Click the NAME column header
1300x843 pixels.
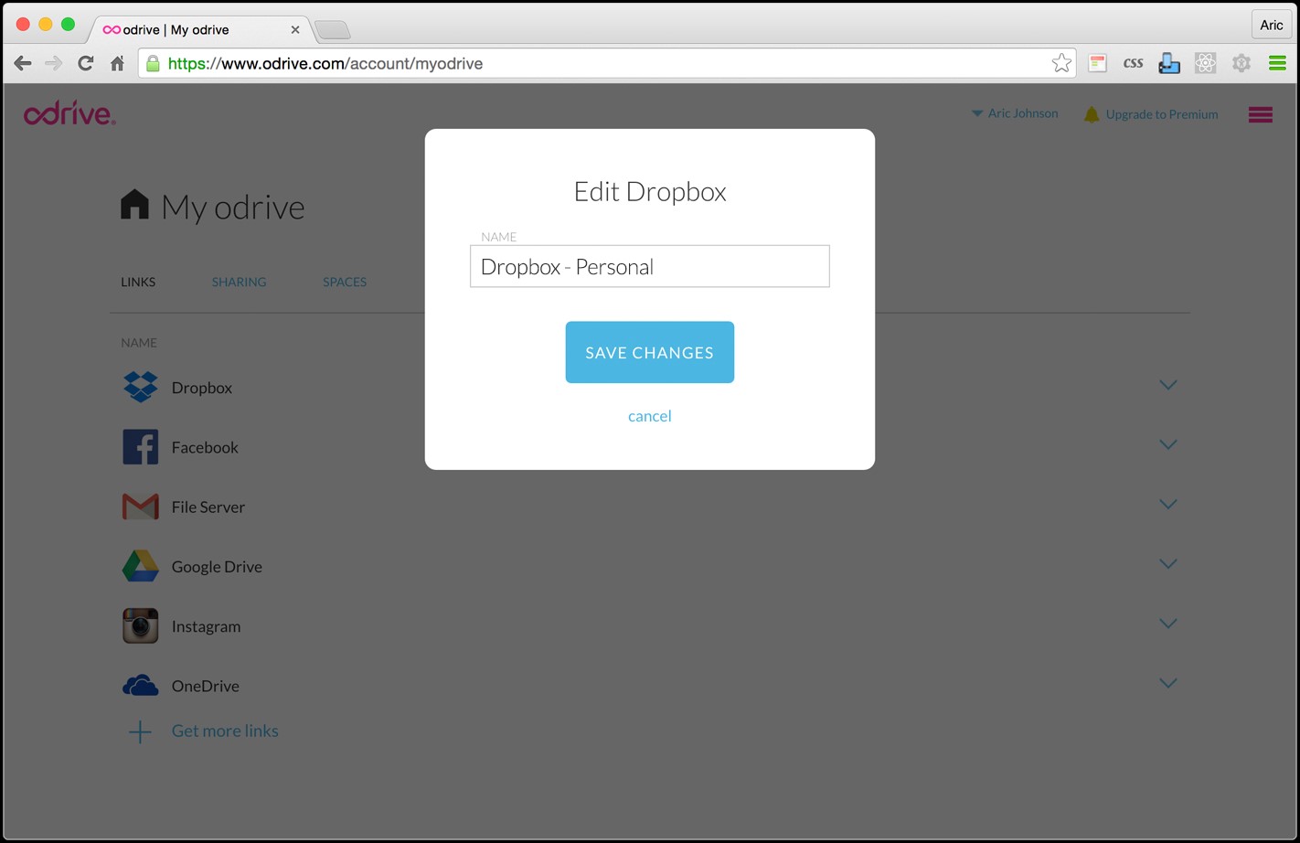point(139,342)
